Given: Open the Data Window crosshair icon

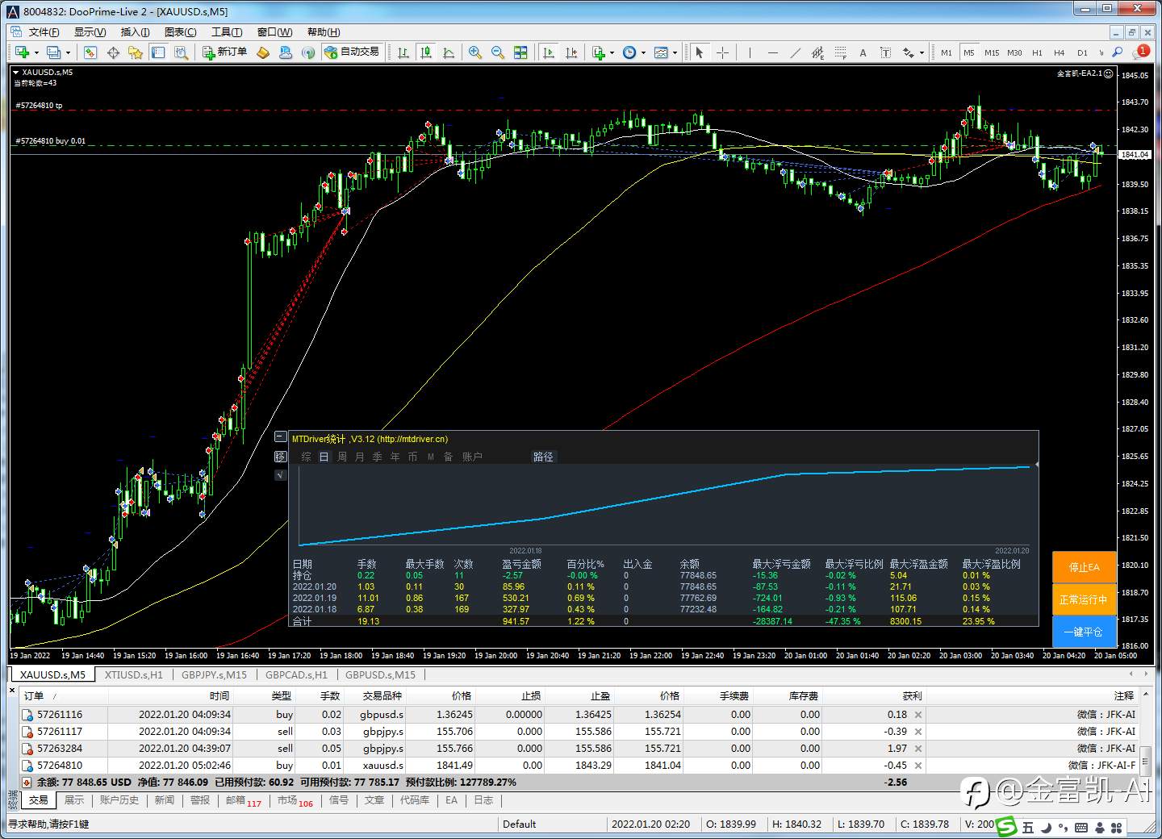Looking at the screenshot, I should coord(113,52).
